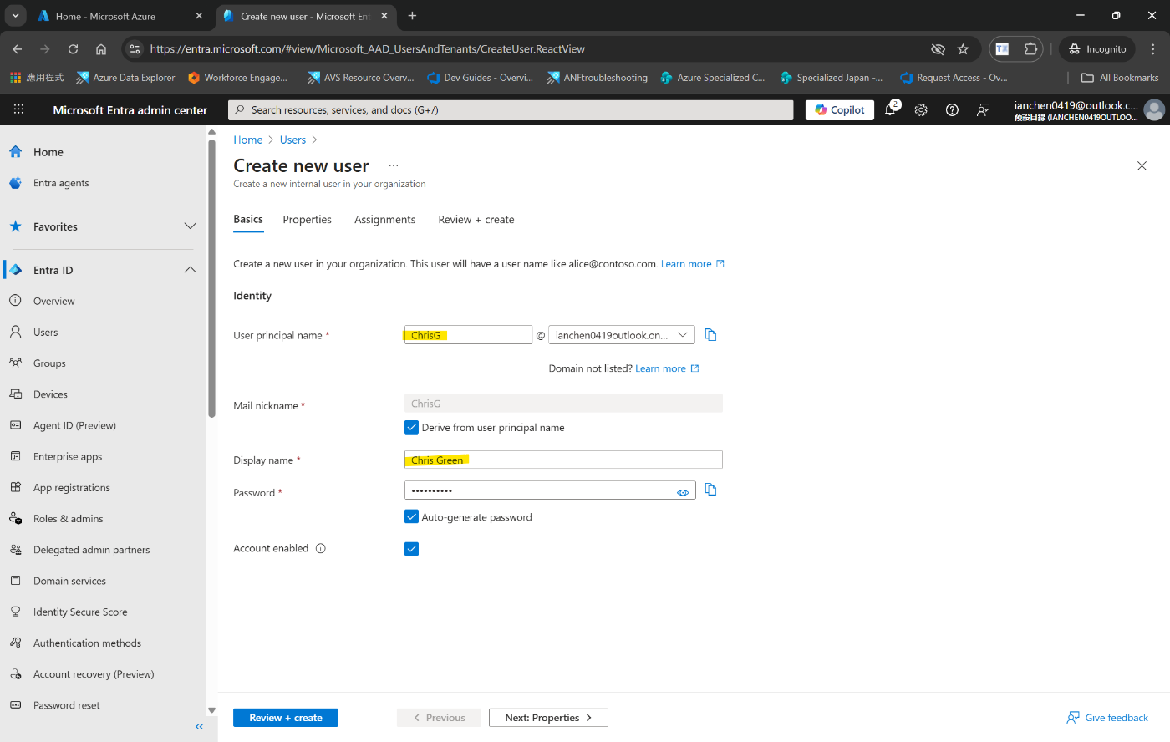Switch to the Review + create tab
Screen dimensions: 1170x742
(x=476, y=220)
